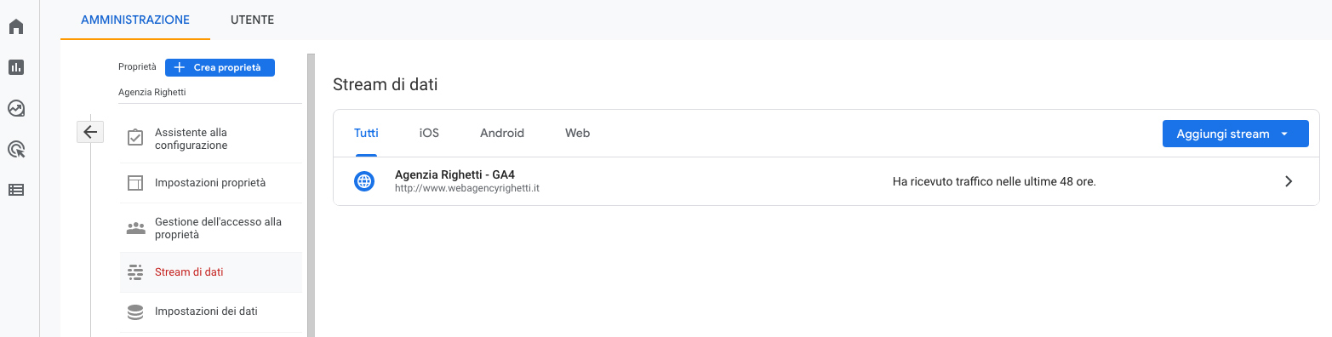Select the Web stream filter tab
This screenshot has height=337, width=1332.
pyautogui.click(x=577, y=134)
